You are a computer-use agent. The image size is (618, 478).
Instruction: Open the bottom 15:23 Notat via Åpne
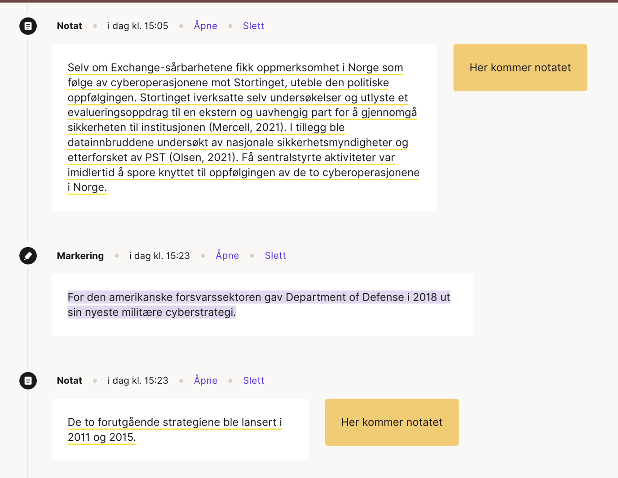click(205, 380)
